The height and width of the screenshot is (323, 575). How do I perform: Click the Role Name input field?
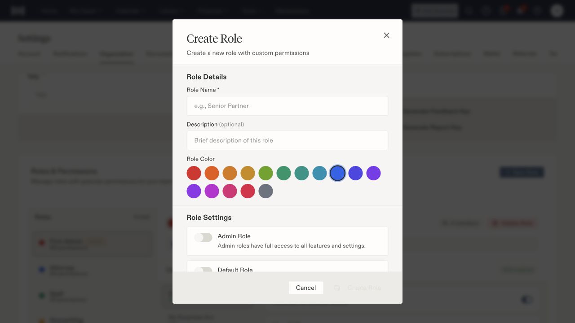click(x=287, y=106)
